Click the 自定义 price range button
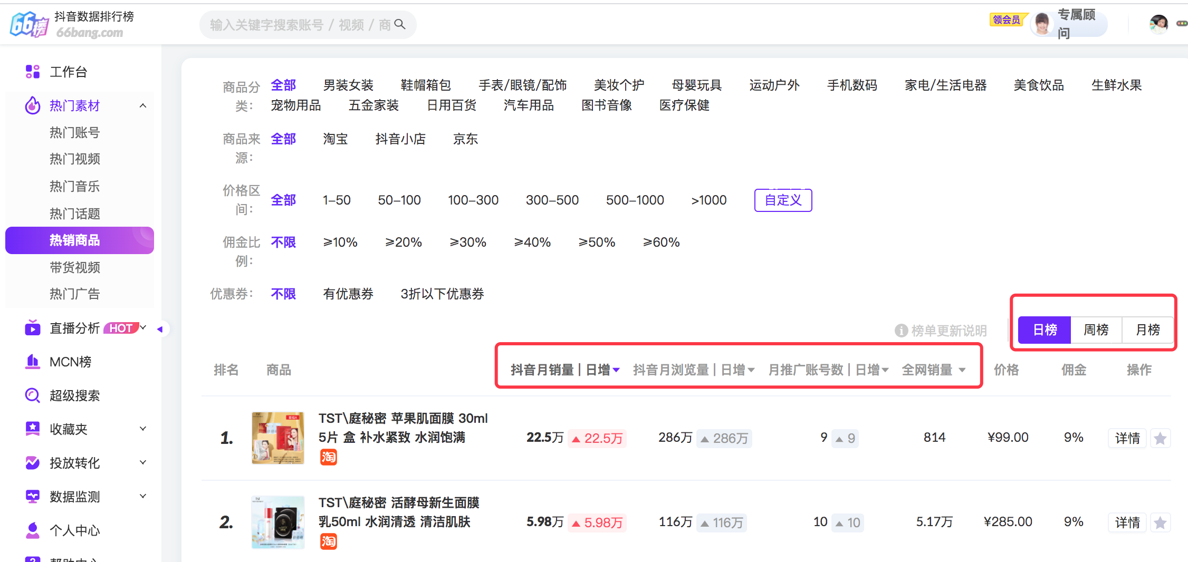Image resolution: width=1188 pixels, height=562 pixels. click(783, 200)
